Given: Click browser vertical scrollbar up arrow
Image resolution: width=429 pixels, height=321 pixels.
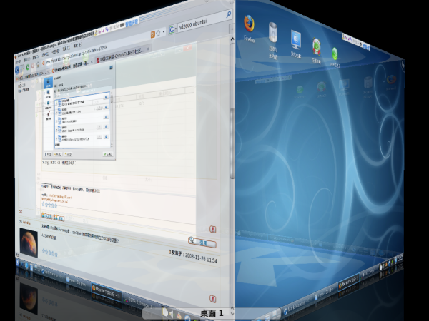Looking at the screenshot, I should tap(232, 39).
